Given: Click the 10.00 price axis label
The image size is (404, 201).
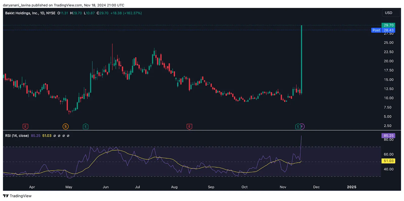Looking at the screenshot, I should click(389, 98).
